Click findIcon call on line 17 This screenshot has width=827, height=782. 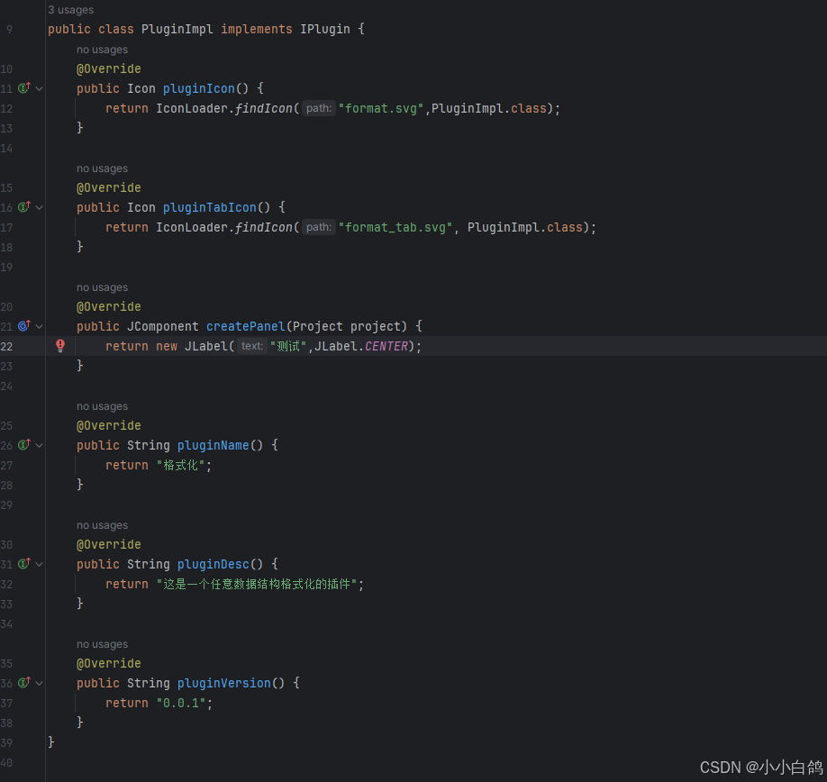point(263,227)
